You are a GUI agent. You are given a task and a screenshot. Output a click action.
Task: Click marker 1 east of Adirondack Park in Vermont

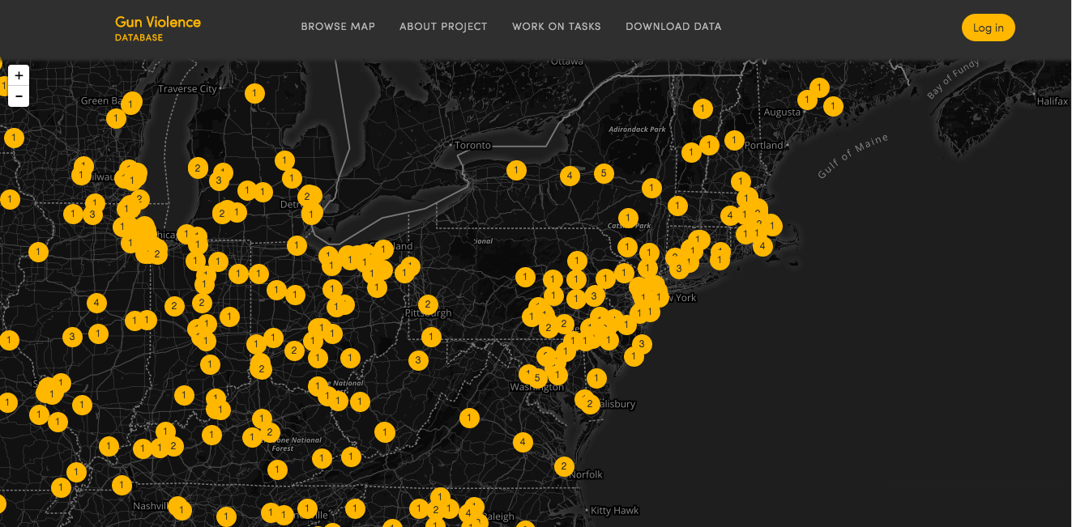703,108
